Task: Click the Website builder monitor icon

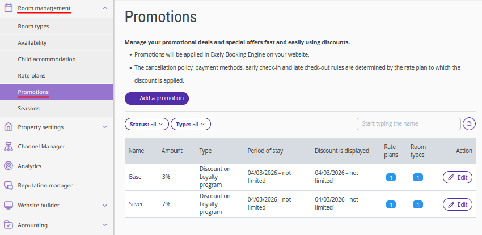Action: click(8, 205)
